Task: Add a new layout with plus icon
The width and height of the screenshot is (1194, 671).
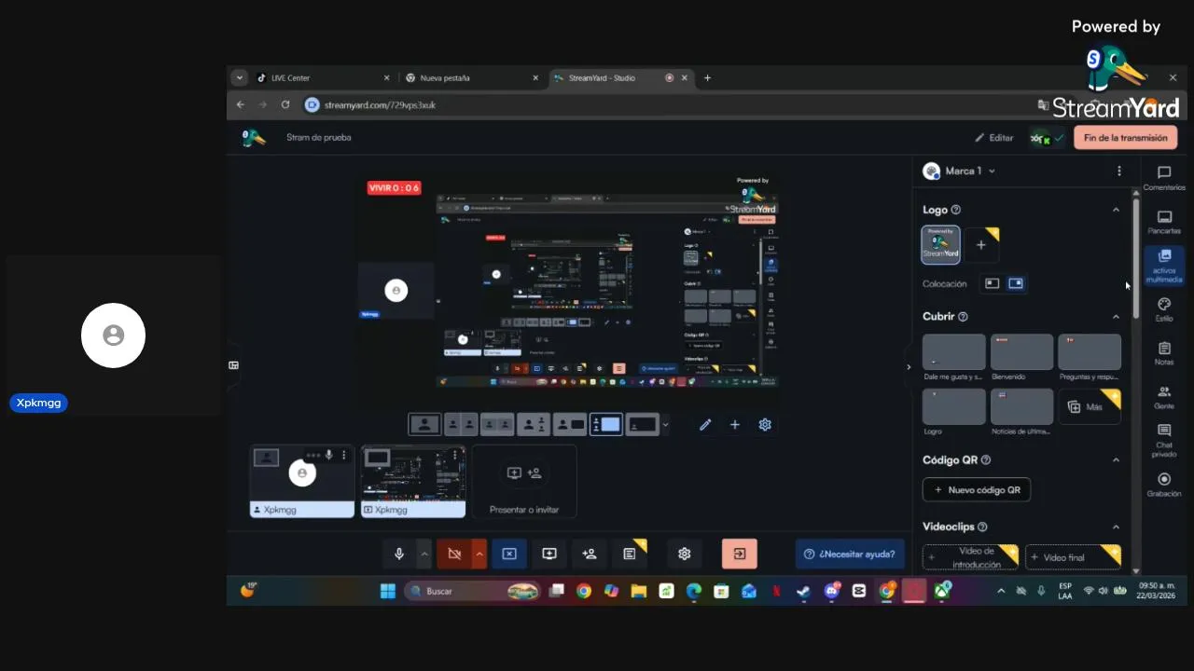Action: tap(735, 425)
